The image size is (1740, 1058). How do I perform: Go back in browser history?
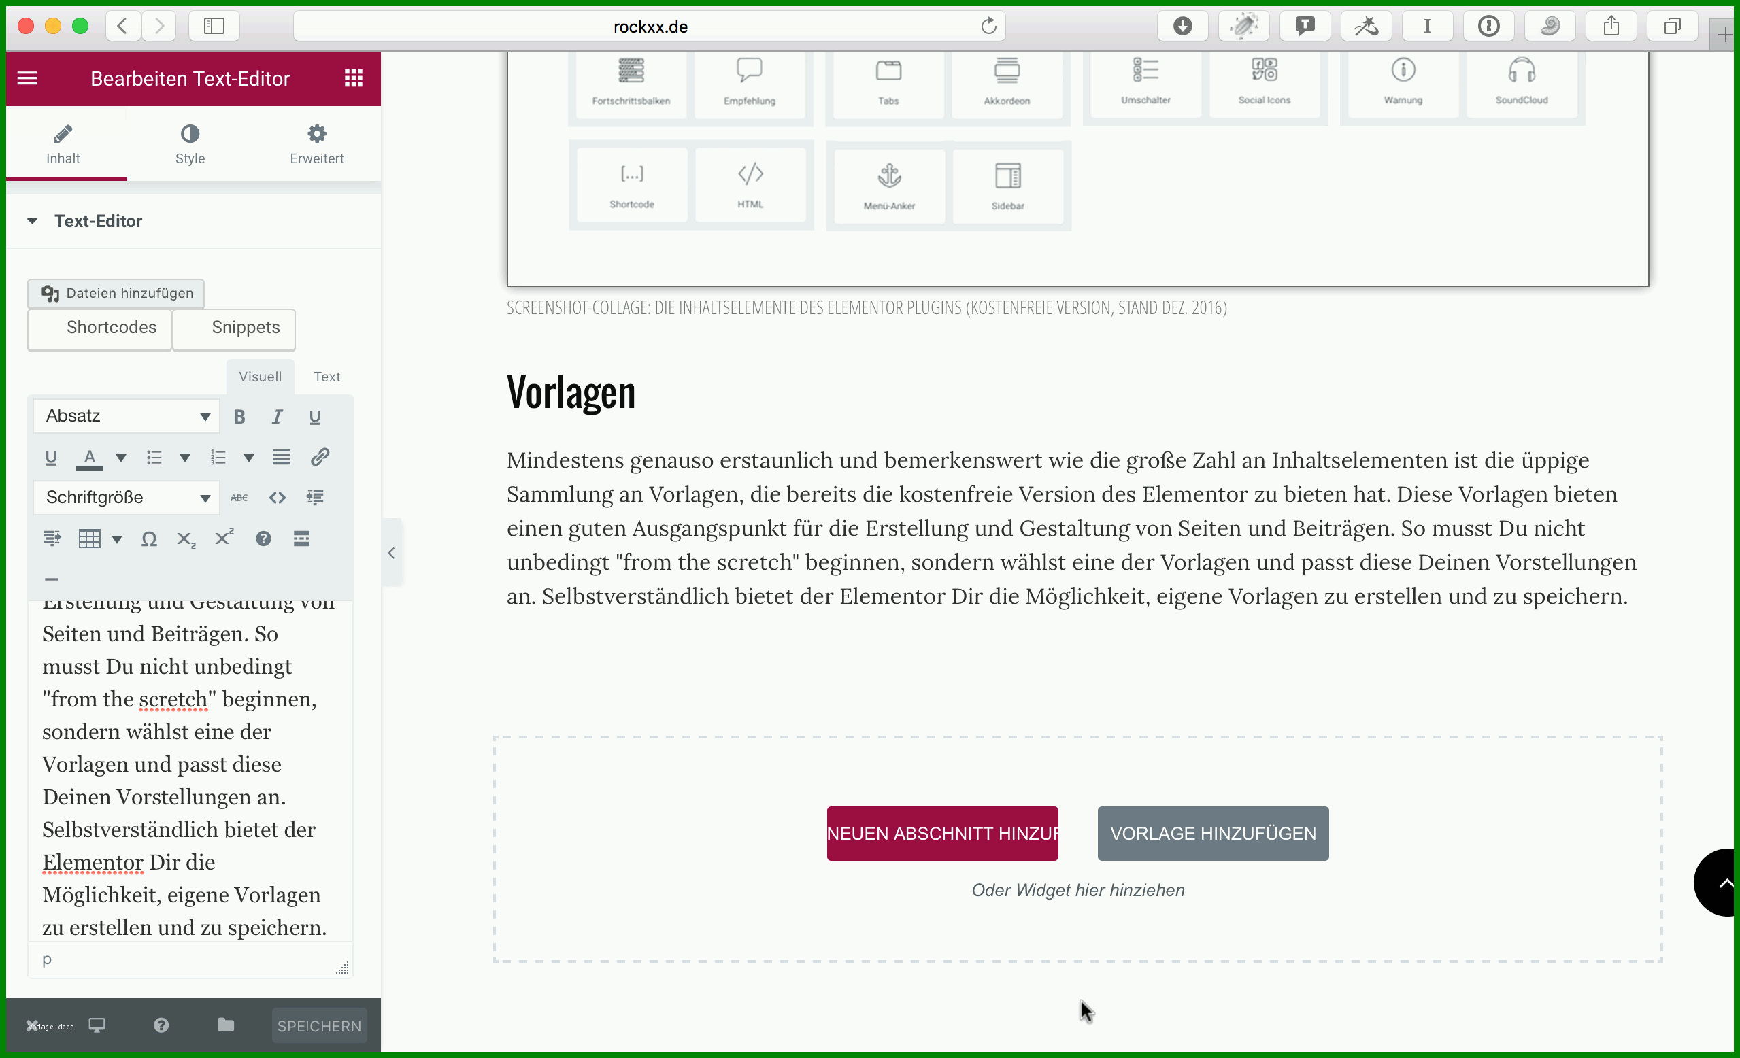click(122, 26)
